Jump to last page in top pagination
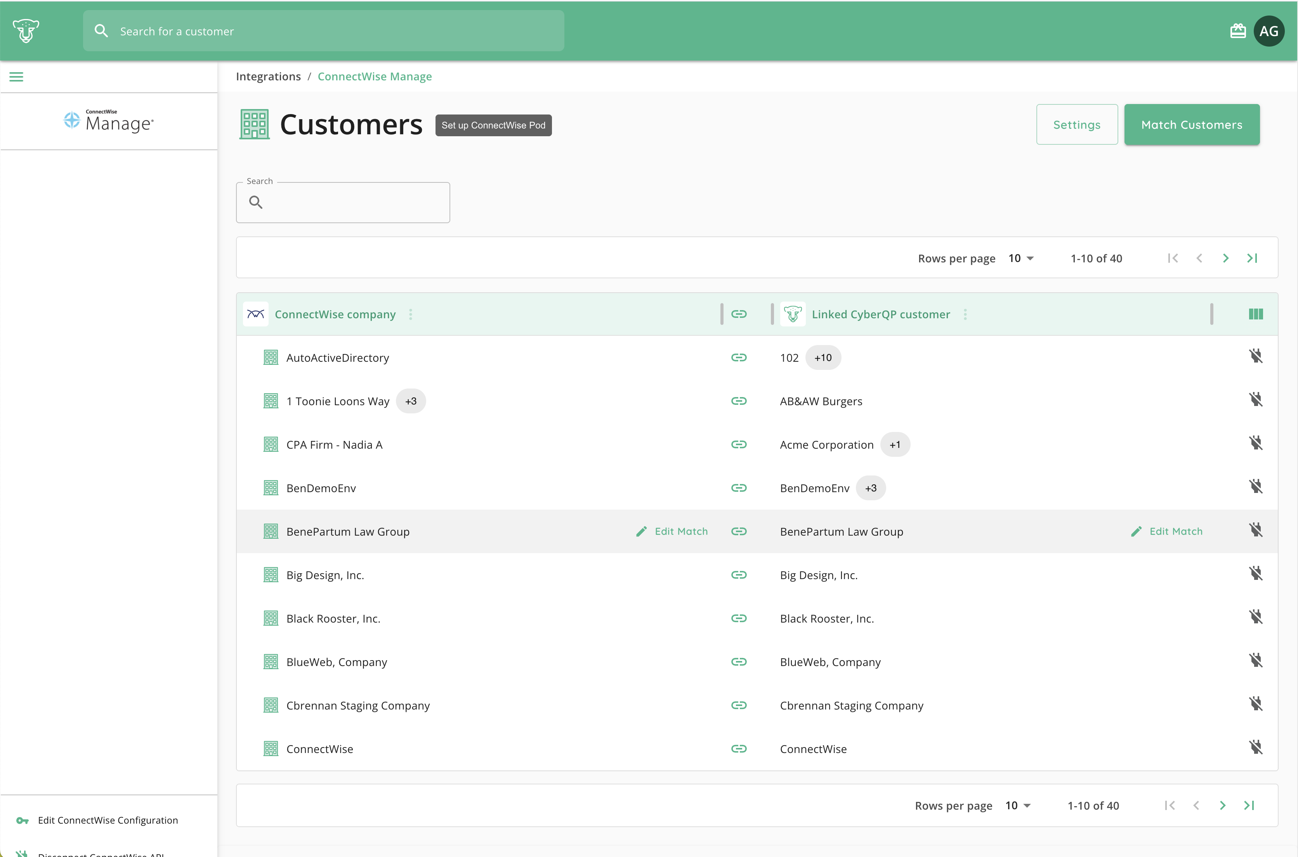The width and height of the screenshot is (1298, 857). coord(1251,258)
